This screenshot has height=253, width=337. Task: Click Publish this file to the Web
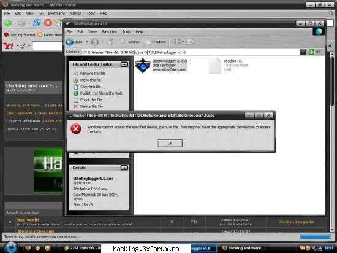(101, 93)
